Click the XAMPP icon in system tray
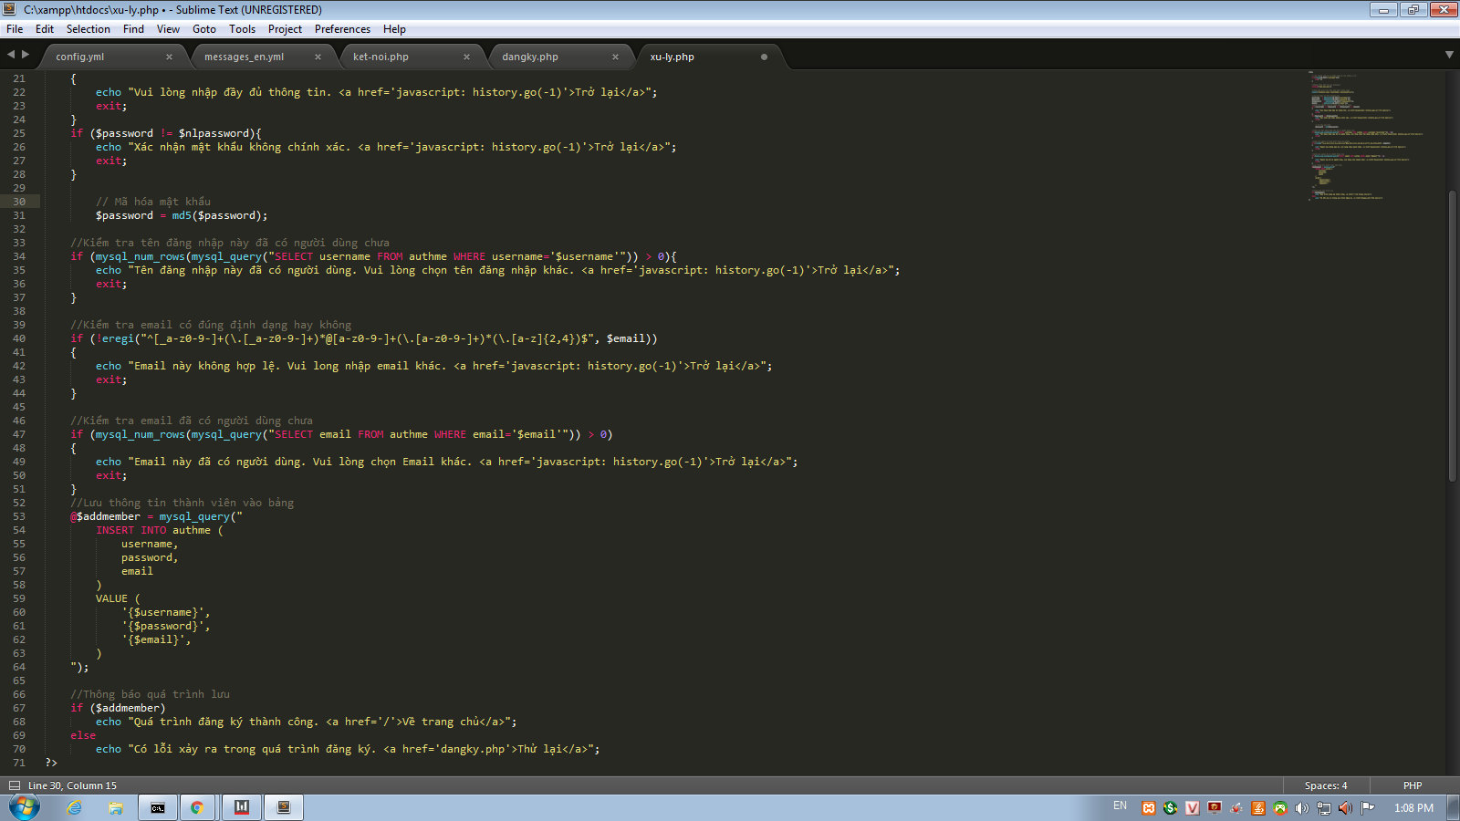The image size is (1460, 821). point(1149,807)
